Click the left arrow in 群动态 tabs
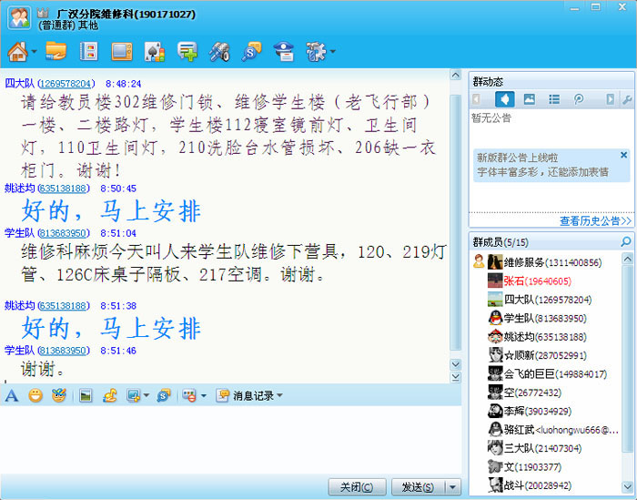Screen dimensions: 637x500 pyautogui.click(x=477, y=98)
